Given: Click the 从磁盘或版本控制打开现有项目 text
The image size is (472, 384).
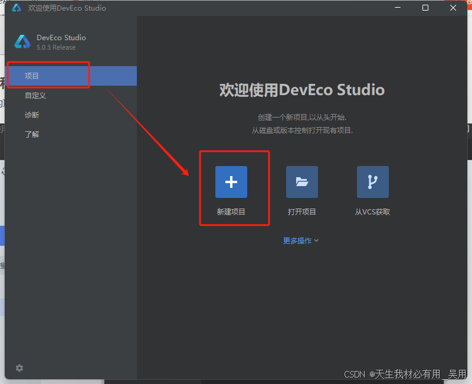Looking at the screenshot, I should pyautogui.click(x=302, y=130).
